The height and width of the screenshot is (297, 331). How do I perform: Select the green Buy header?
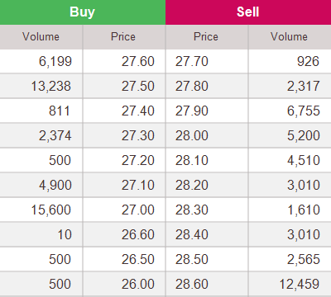click(x=83, y=12)
